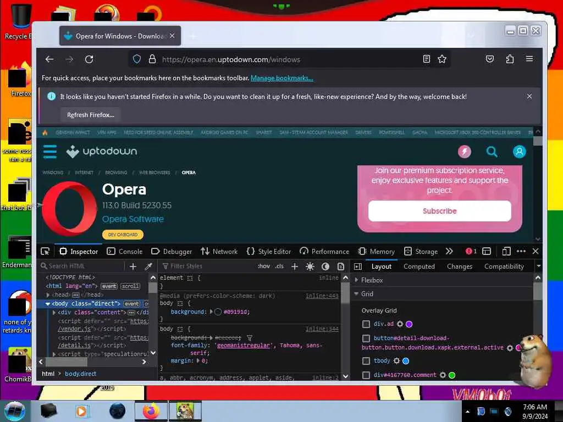563x422 pixels.
Task: Open tracking protection shield icon in address bar
Action: click(137, 59)
